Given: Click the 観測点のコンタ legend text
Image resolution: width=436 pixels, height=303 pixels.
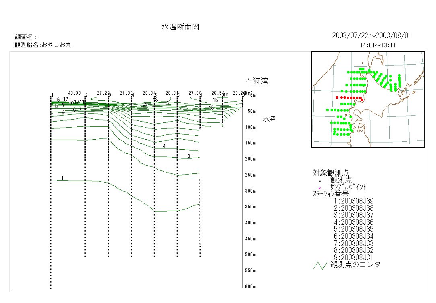Looking at the screenshot, I should click(x=355, y=264).
